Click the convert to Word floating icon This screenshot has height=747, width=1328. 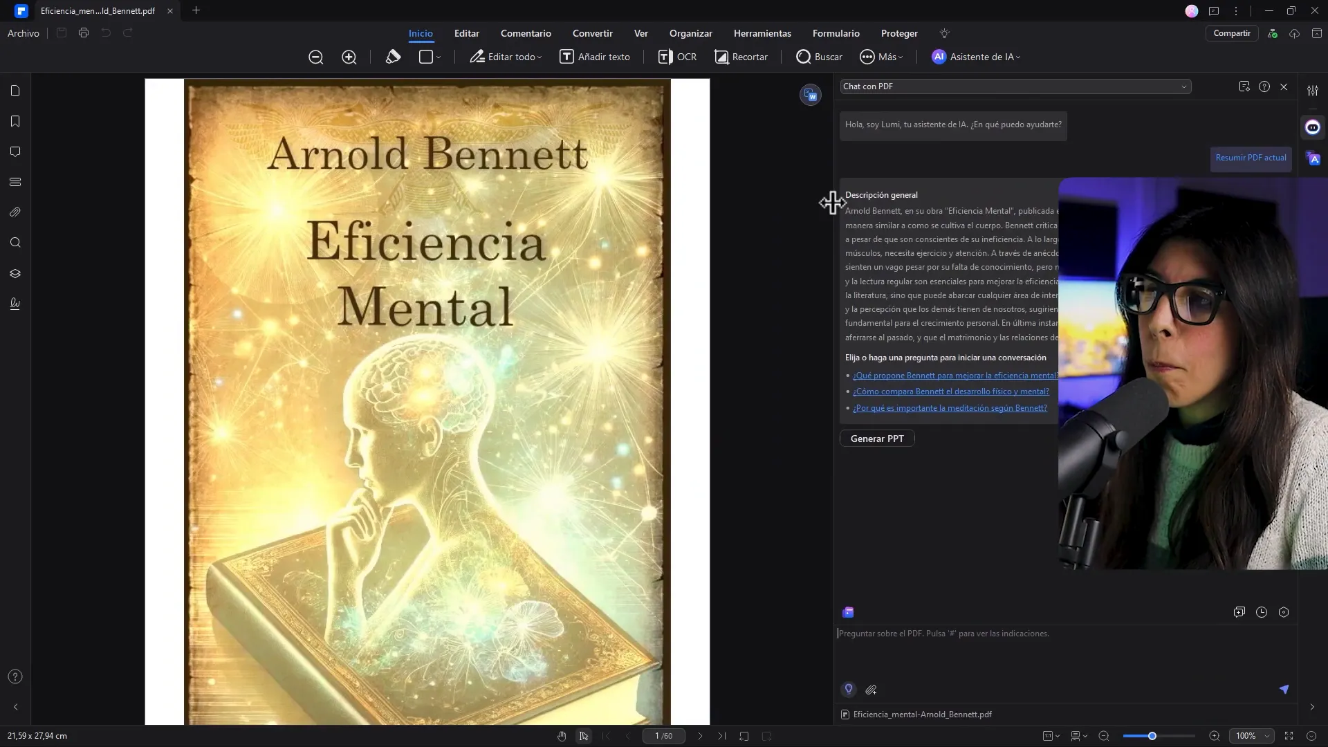(x=811, y=95)
